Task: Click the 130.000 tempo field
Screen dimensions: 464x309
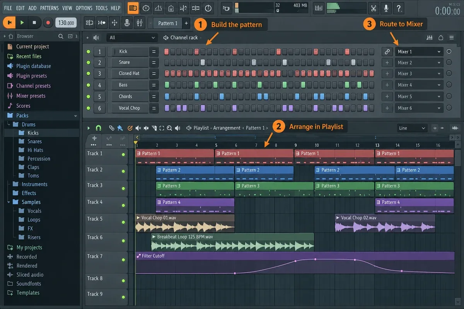Action: point(66,23)
